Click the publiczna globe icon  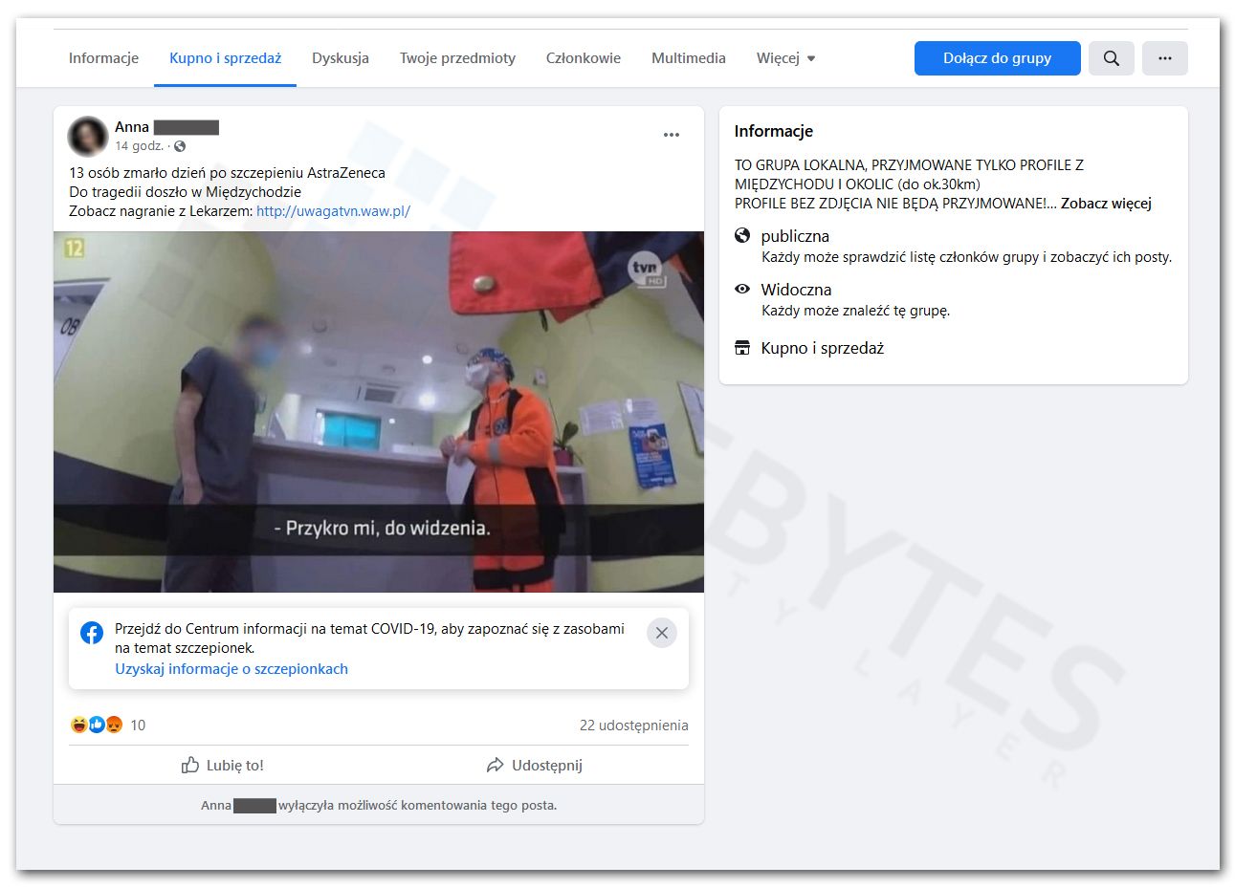click(742, 235)
